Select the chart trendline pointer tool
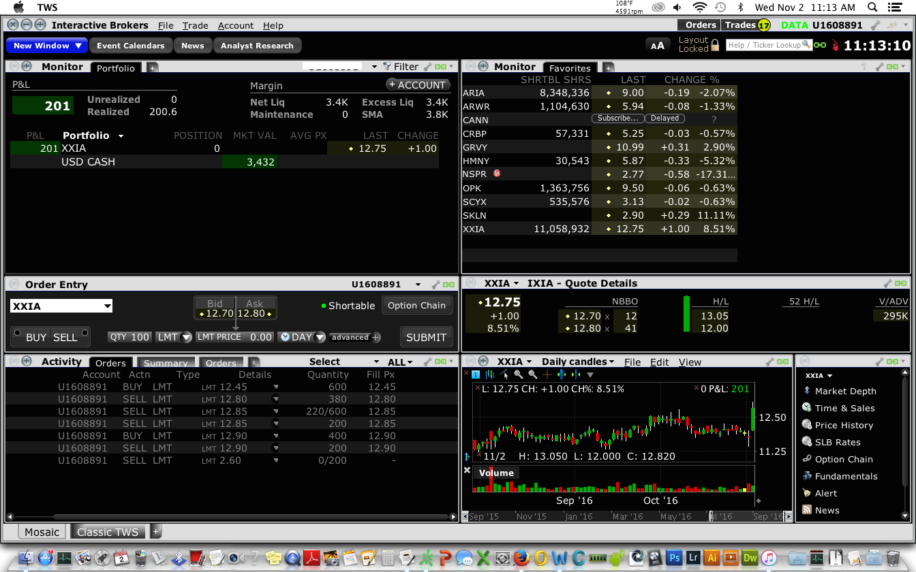 pyautogui.click(x=504, y=375)
